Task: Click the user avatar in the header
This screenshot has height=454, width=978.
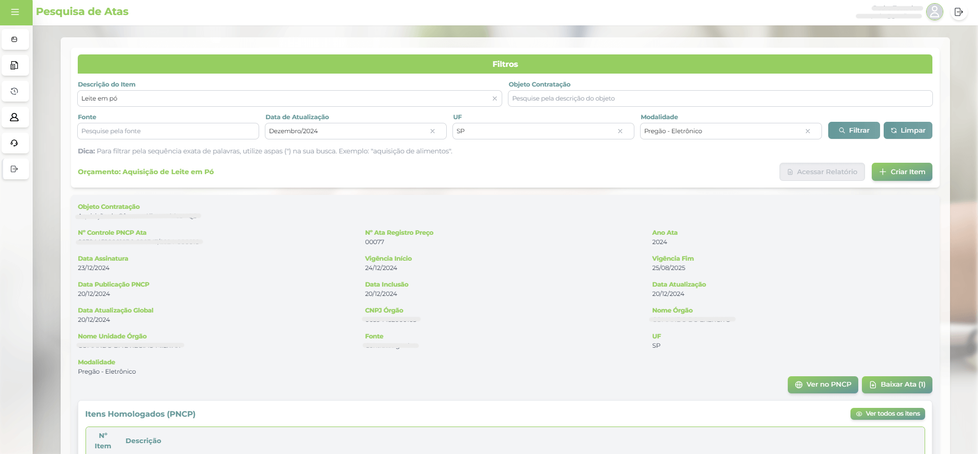Action: tap(934, 12)
